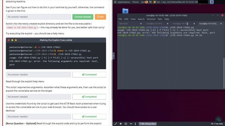Open the Search menu in terminal
225x126 pixels.
click(141, 19)
